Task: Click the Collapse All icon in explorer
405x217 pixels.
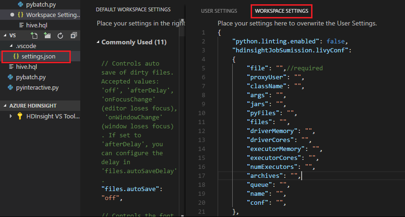Action: (x=73, y=35)
